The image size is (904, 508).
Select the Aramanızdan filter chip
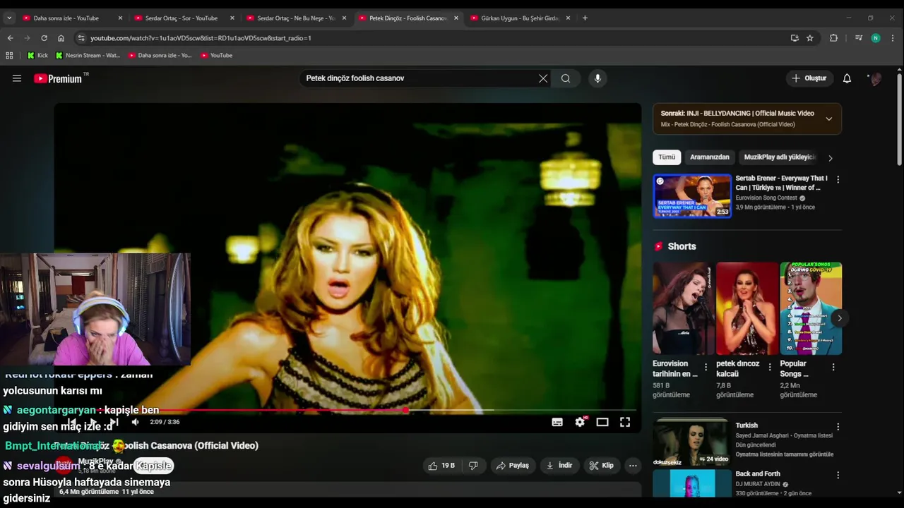click(x=709, y=157)
